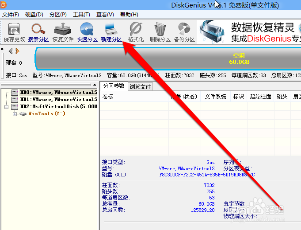
Task: Click the DiskGenius app logo icon
Action: coord(3,4)
